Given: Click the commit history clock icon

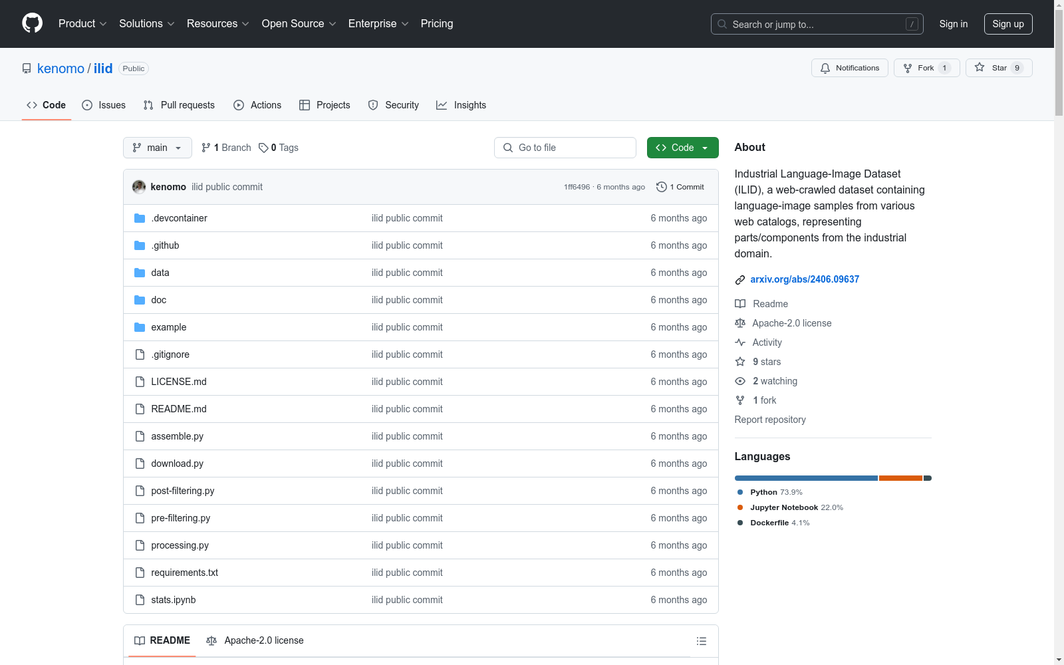Looking at the screenshot, I should (x=661, y=187).
